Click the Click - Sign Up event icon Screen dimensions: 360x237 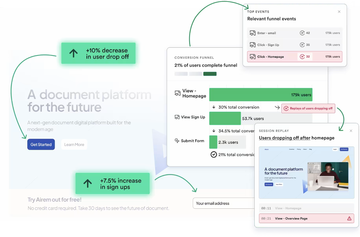[252, 45]
